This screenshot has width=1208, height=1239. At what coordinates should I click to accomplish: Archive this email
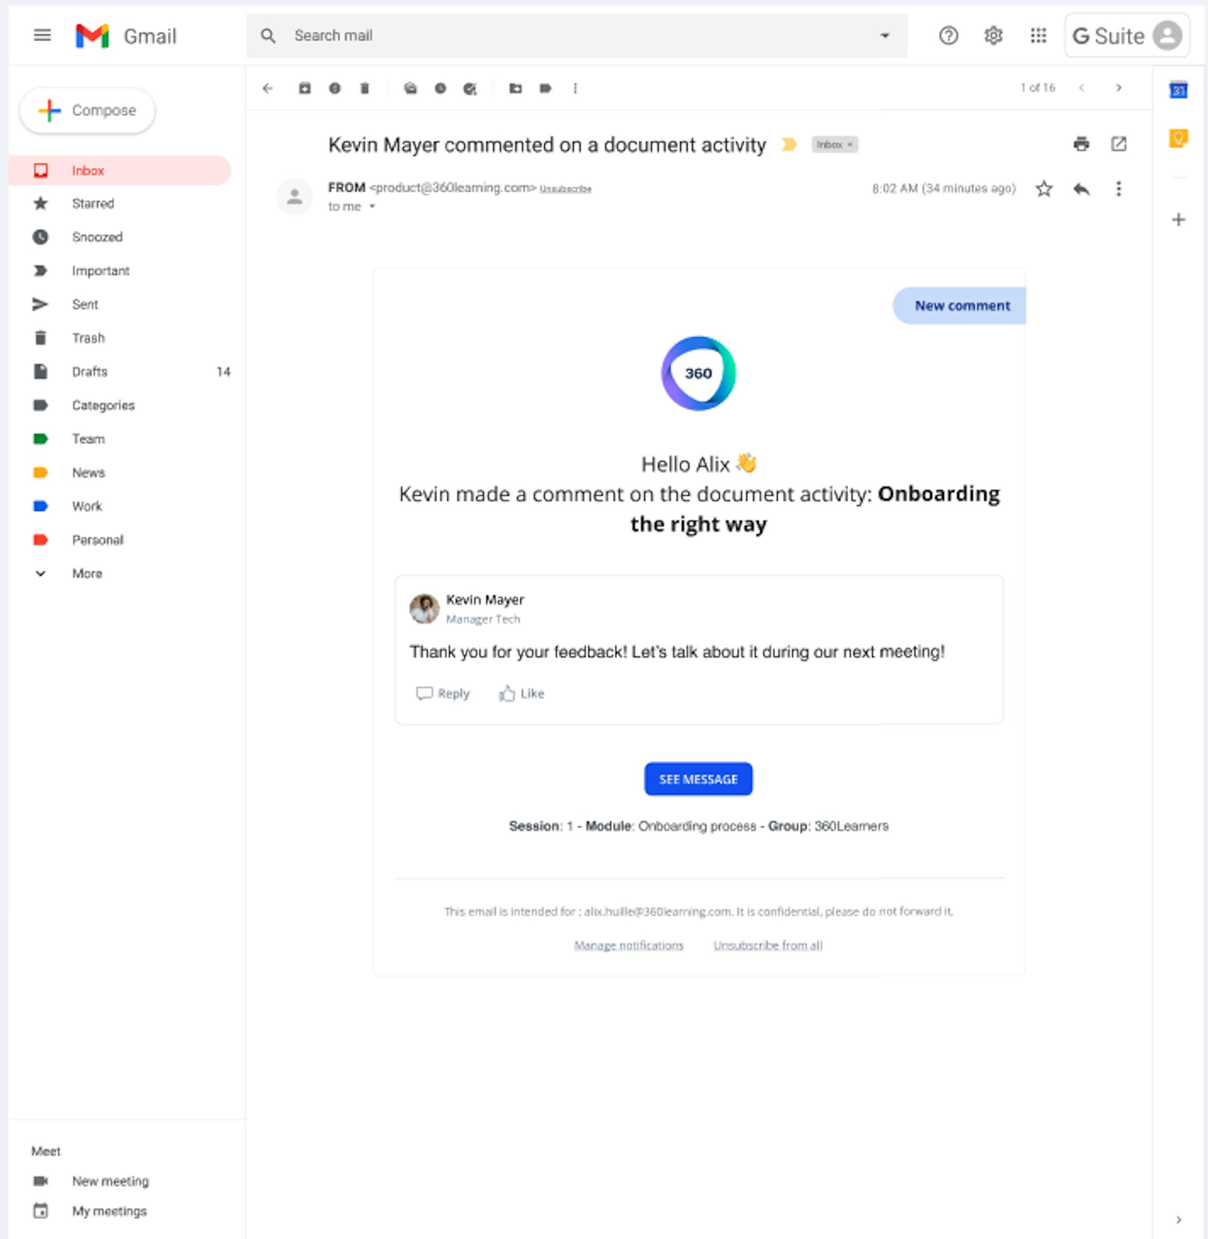[305, 88]
